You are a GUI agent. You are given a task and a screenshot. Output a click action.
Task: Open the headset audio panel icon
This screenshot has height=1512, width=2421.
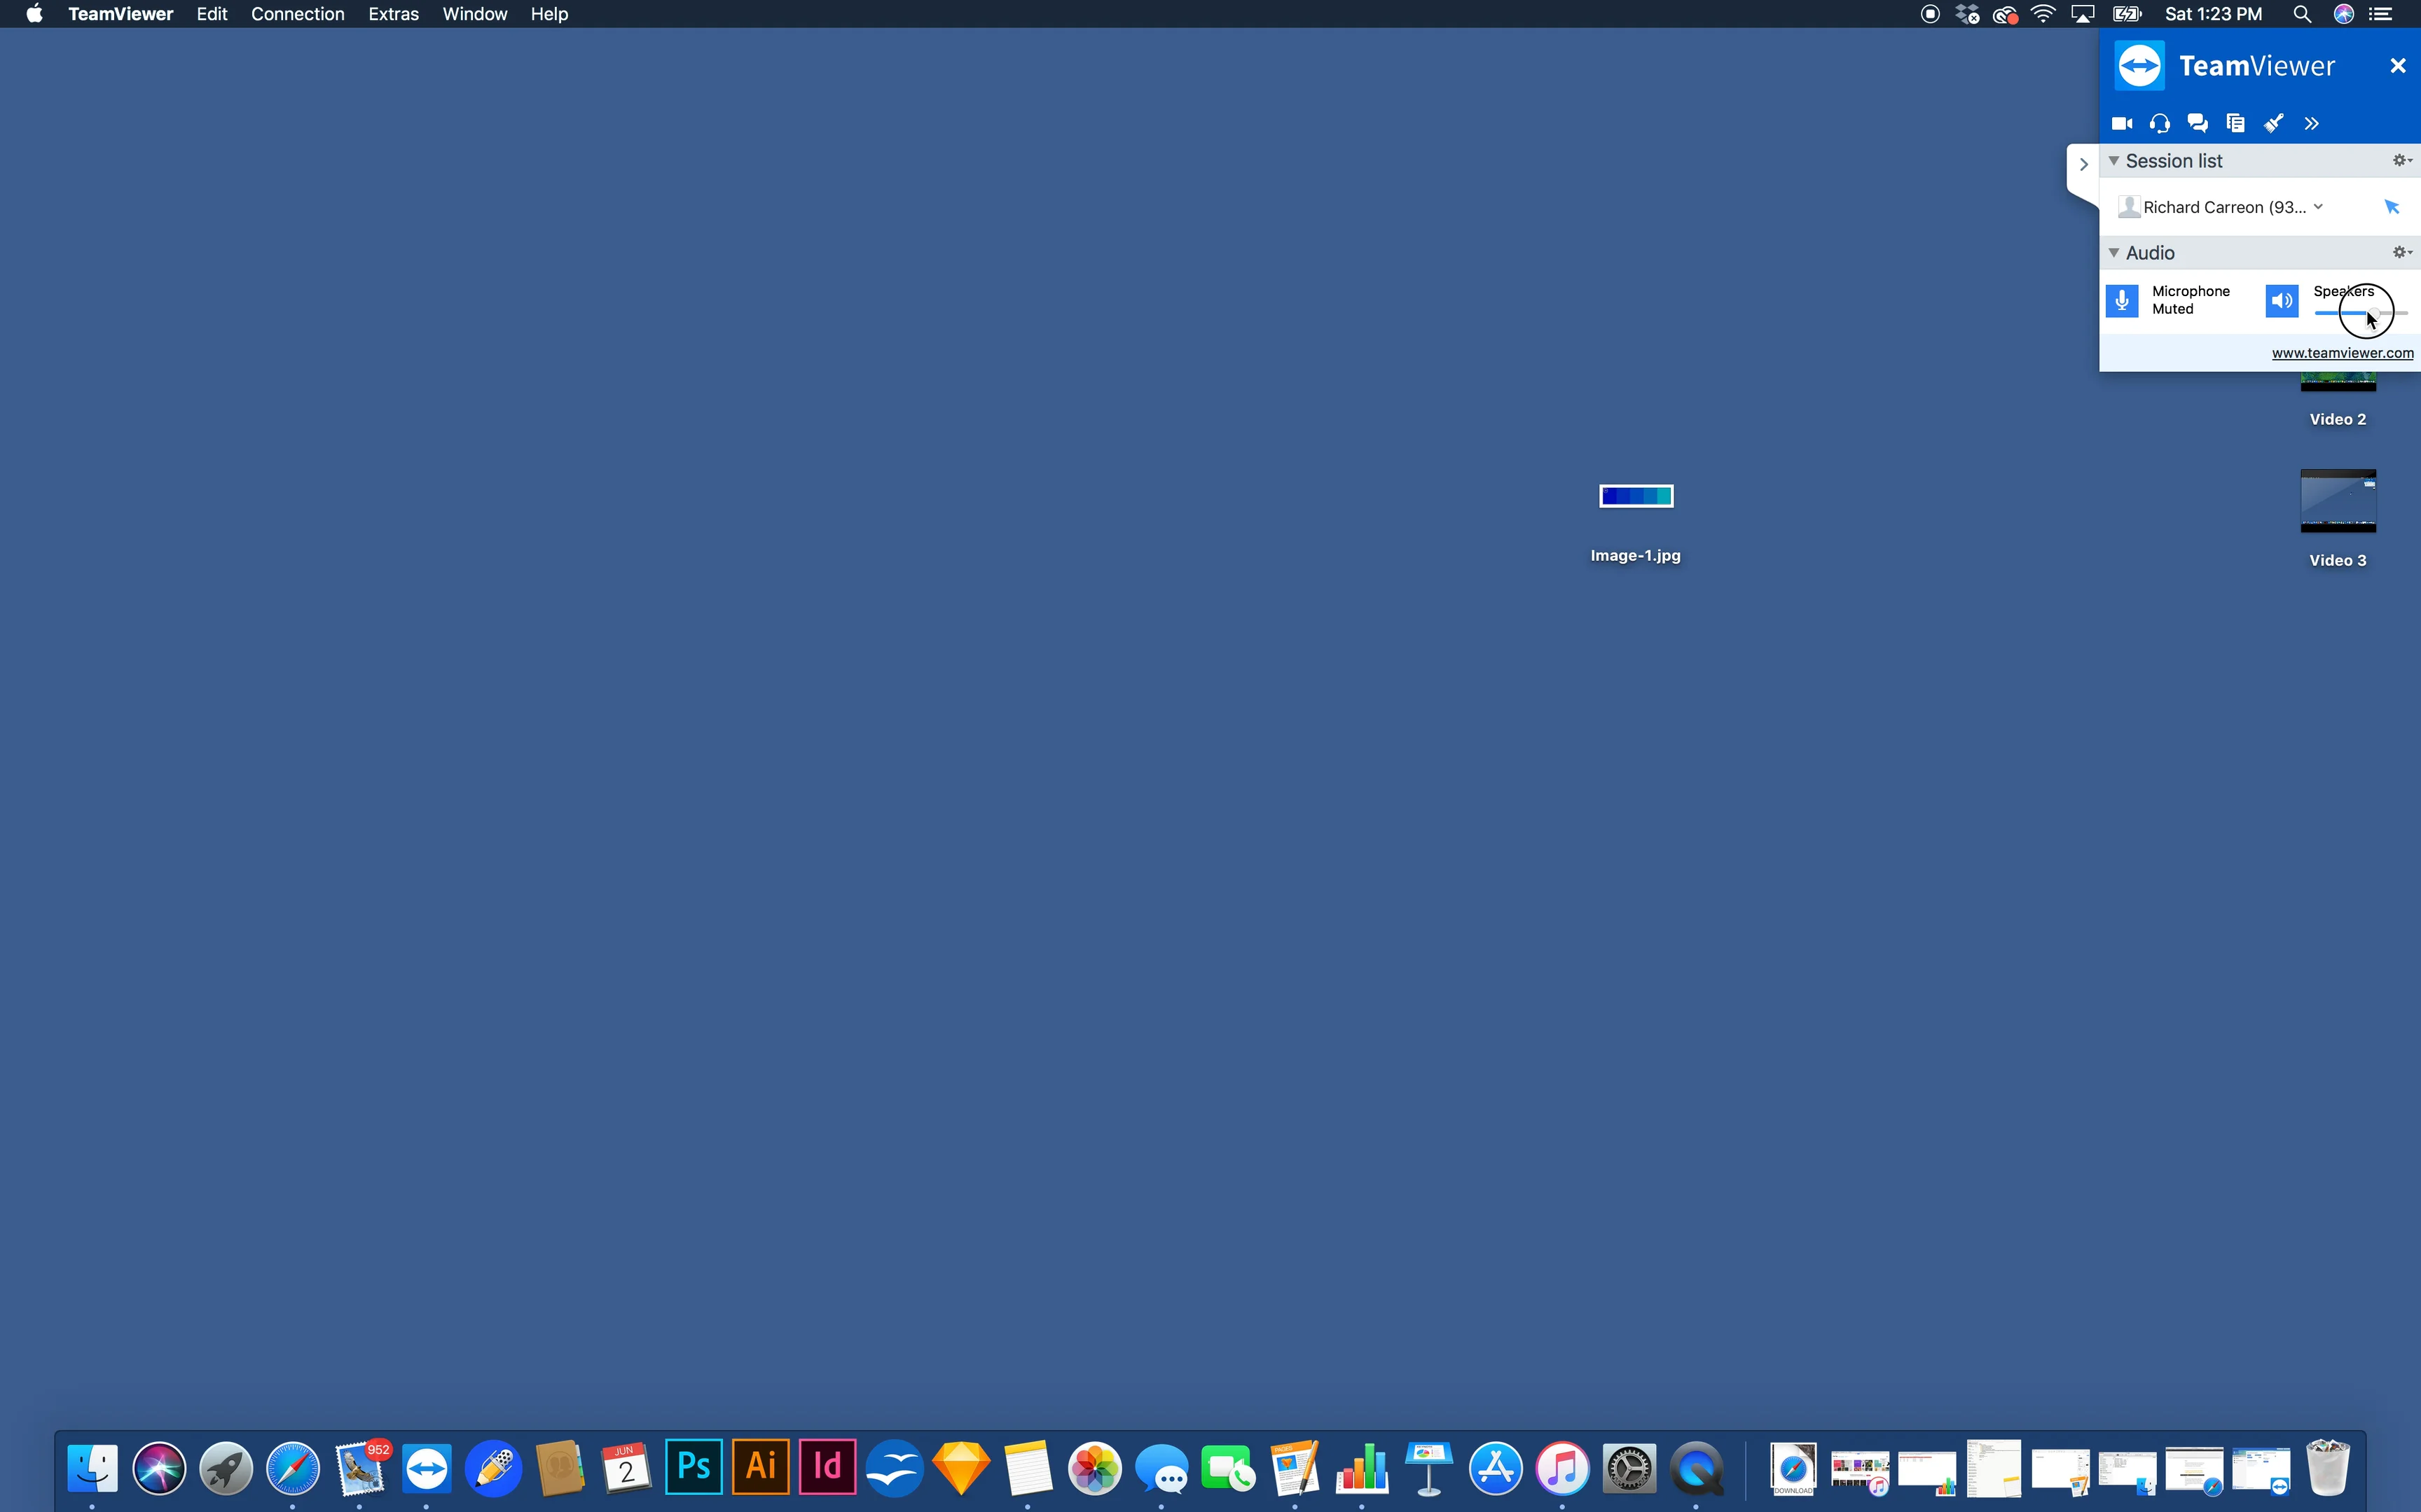pyautogui.click(x=2159, y=123)
